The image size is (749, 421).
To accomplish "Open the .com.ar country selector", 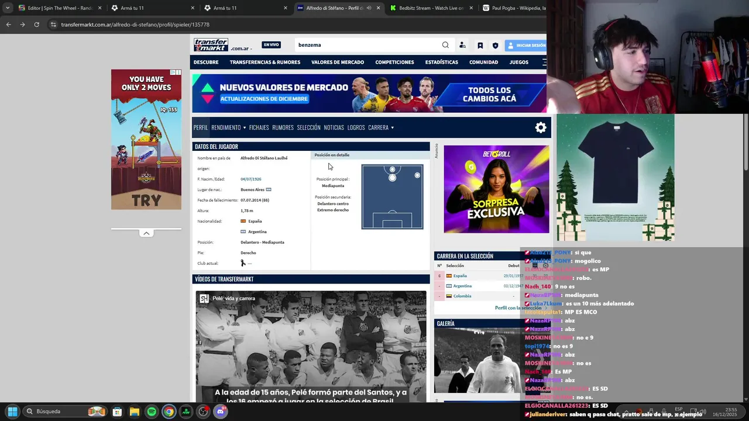I will click(241, 49).
